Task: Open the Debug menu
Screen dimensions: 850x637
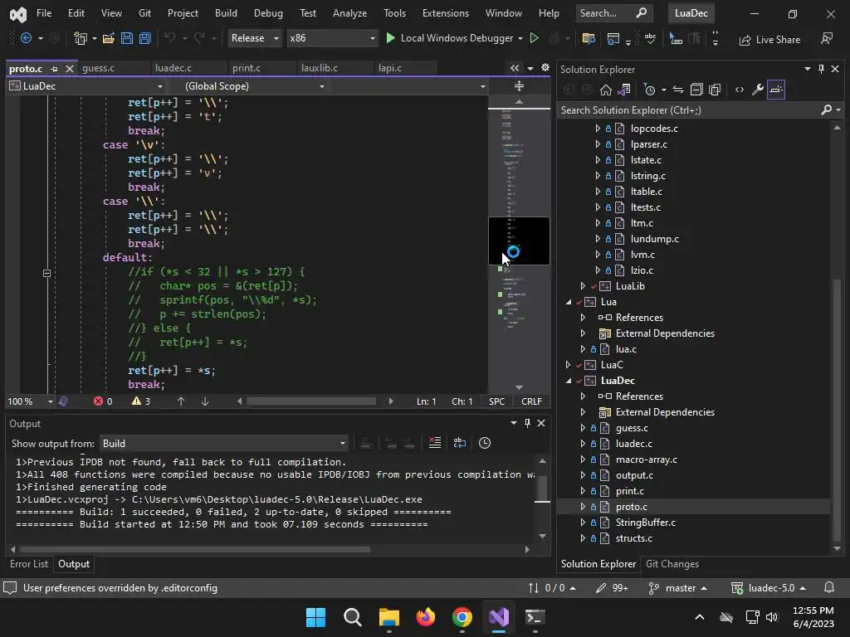Action: tap(268, 13)
